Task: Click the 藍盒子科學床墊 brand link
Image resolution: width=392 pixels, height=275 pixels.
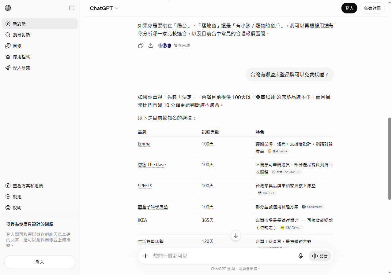Action: (x=153, y=207)
